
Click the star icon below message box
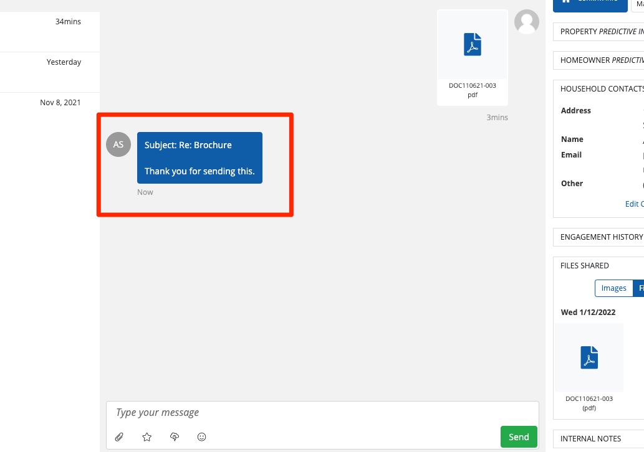point(147,437)
